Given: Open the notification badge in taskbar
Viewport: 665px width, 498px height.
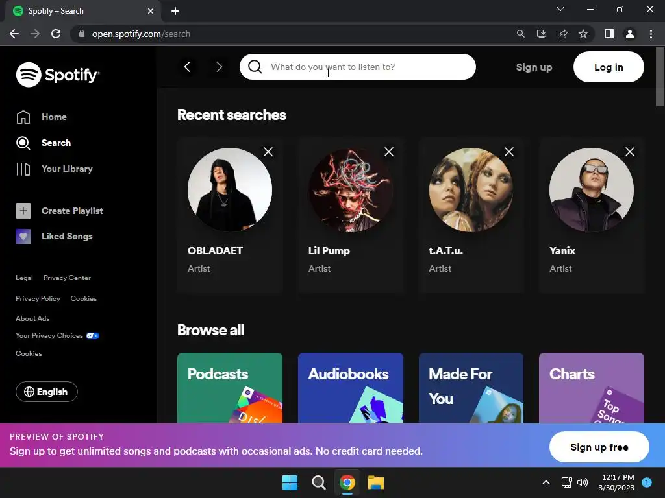Looking at the screenshot, I should (647, 482).
